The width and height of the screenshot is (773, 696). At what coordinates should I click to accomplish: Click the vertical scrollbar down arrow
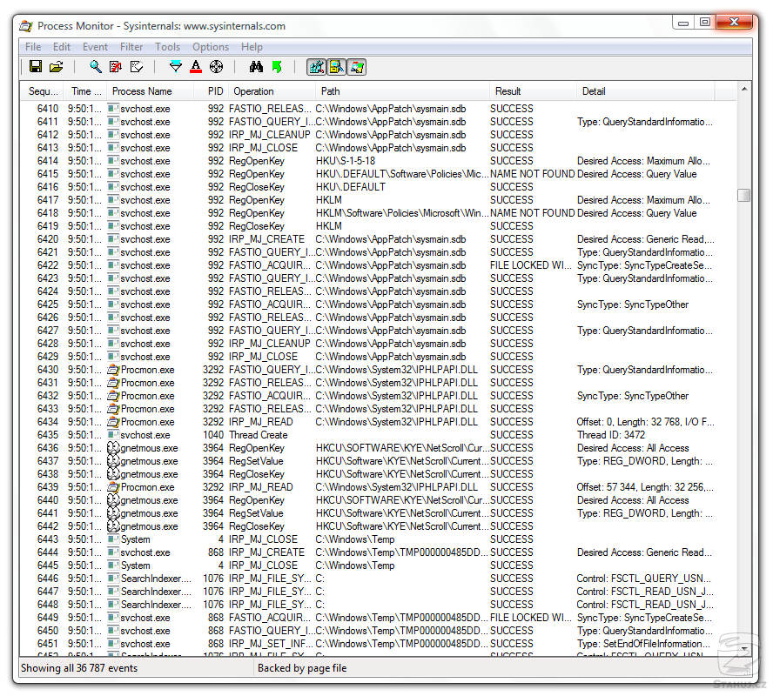coord(743,648)
